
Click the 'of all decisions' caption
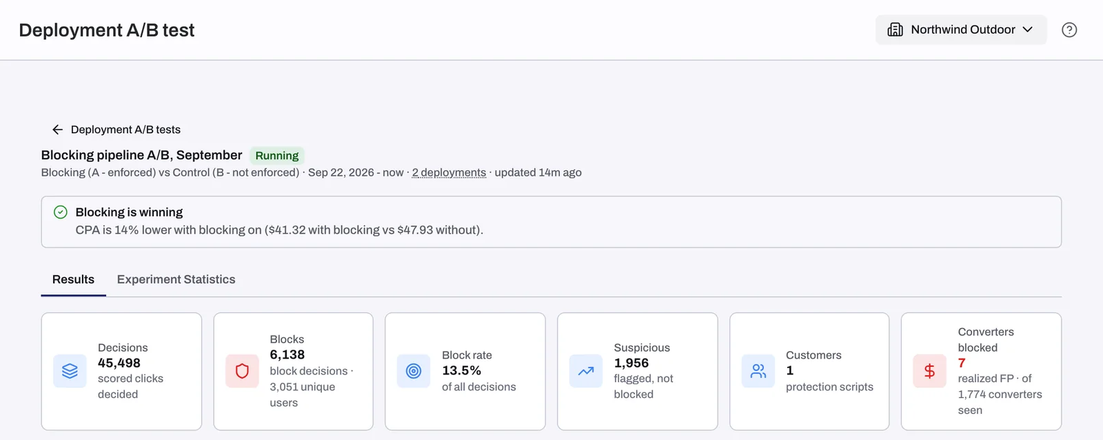click(x=478, y=387)
